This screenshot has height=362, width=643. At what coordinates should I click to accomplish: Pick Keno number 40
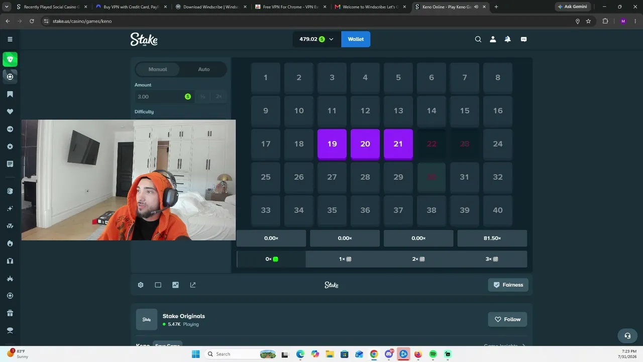498,210
